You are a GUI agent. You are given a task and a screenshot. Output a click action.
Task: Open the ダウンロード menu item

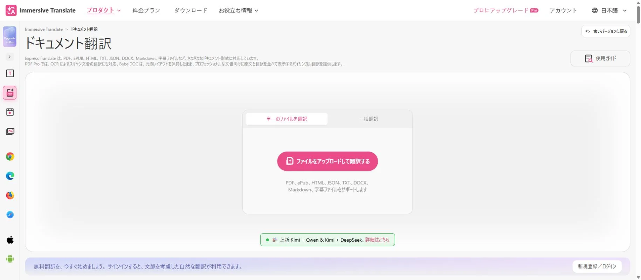click(191, 10)
